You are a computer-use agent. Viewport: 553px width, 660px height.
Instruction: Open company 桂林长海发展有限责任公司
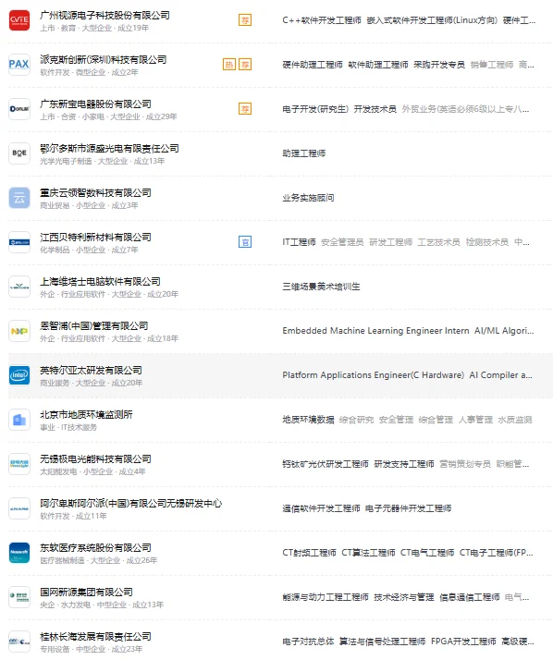click(95, 637)
